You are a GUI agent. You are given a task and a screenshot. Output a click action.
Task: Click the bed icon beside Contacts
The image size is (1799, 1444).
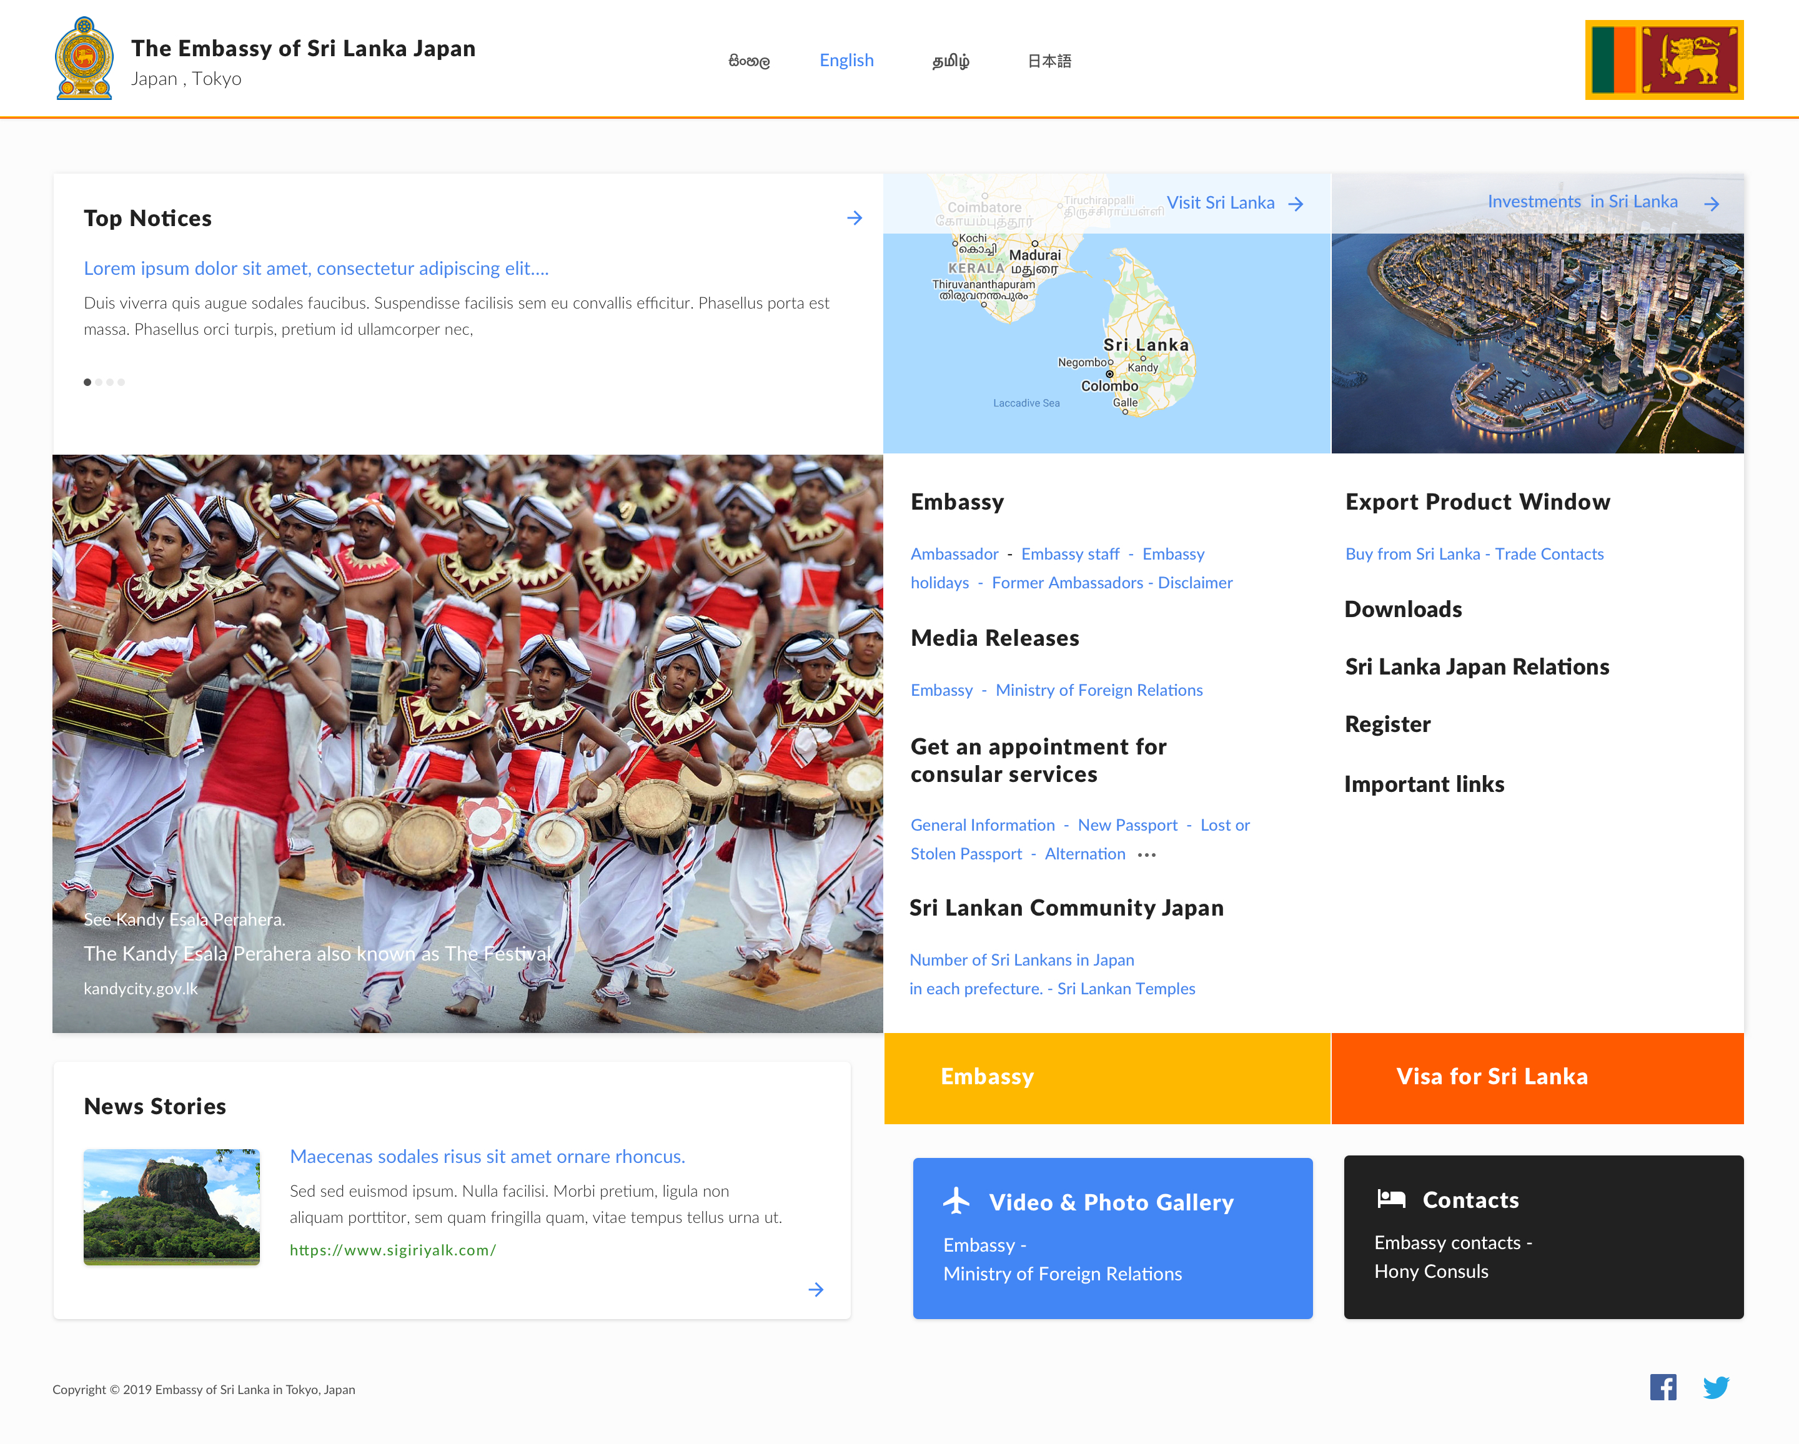tap(1391, 1199)
